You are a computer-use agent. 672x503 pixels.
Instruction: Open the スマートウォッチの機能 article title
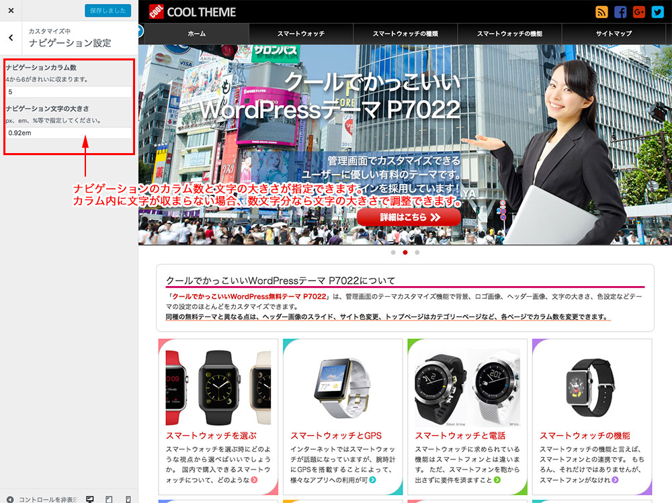585,436
